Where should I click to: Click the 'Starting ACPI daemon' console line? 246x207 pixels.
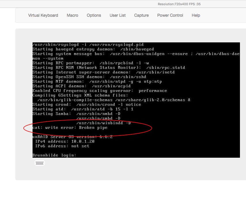(82, 86)
